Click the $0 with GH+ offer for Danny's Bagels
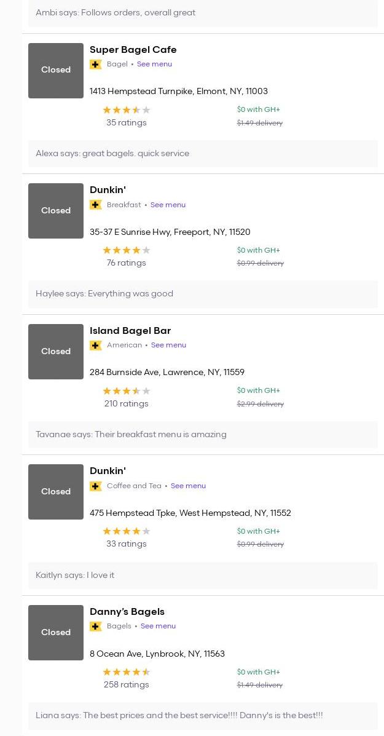 pyautogui.click(x=258, y=672)
